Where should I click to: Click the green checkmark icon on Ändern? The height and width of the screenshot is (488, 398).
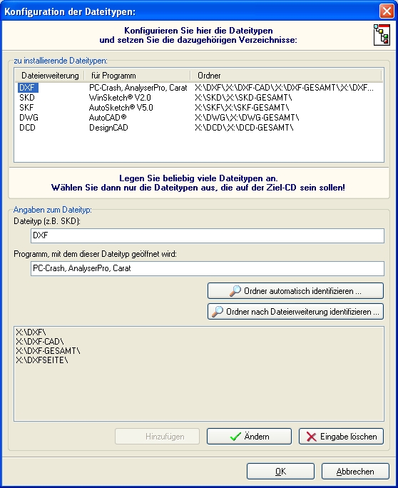[235, 437]
